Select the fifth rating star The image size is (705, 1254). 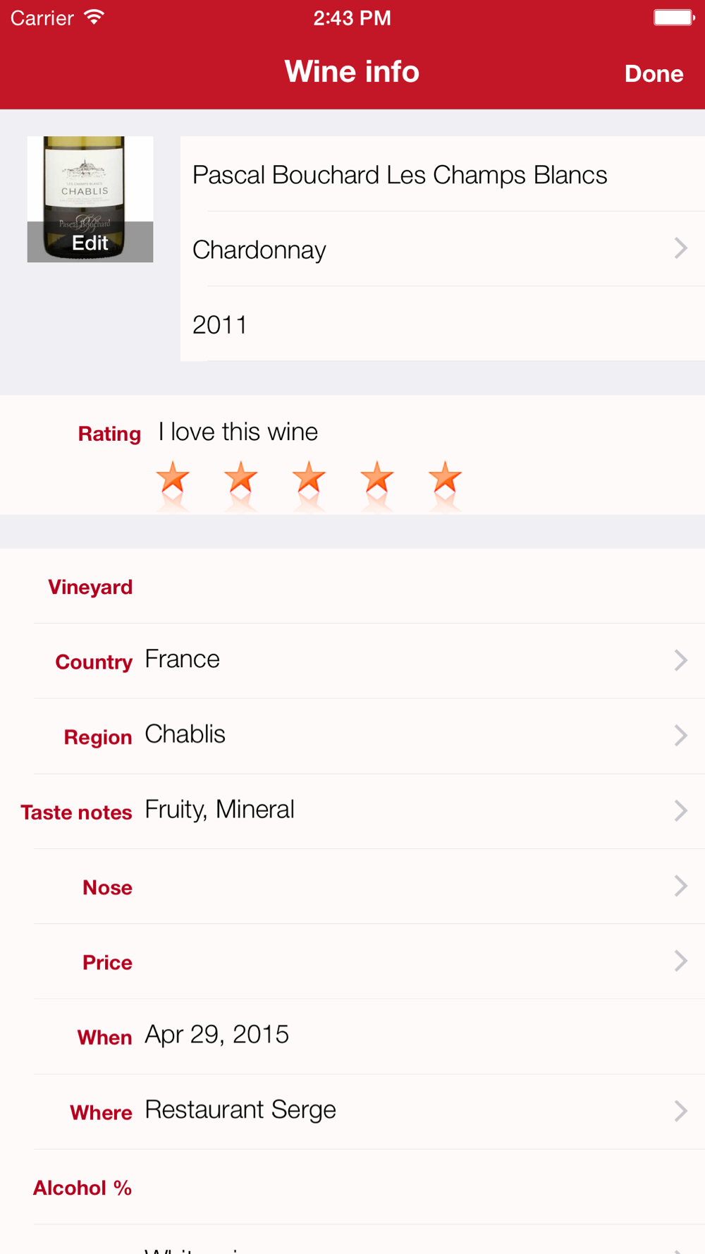click(445, 479)
